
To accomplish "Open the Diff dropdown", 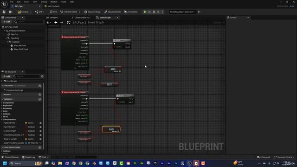I will tap(39, 12).
